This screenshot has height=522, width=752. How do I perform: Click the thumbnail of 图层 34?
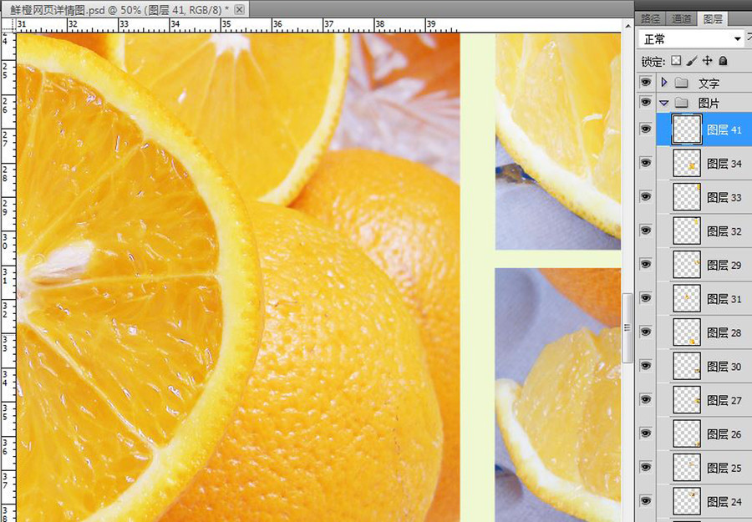pyautogui.click(x=687, y=163)
